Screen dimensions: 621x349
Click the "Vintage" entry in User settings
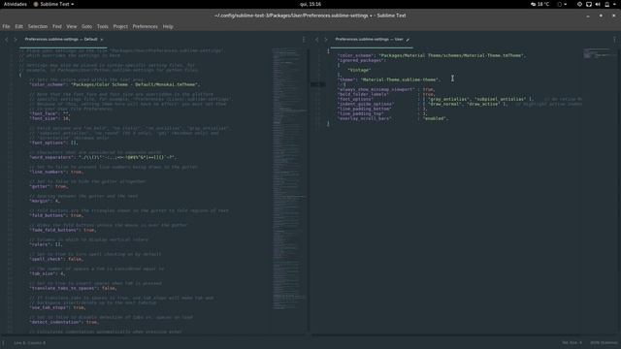click(x=359, y=70)
